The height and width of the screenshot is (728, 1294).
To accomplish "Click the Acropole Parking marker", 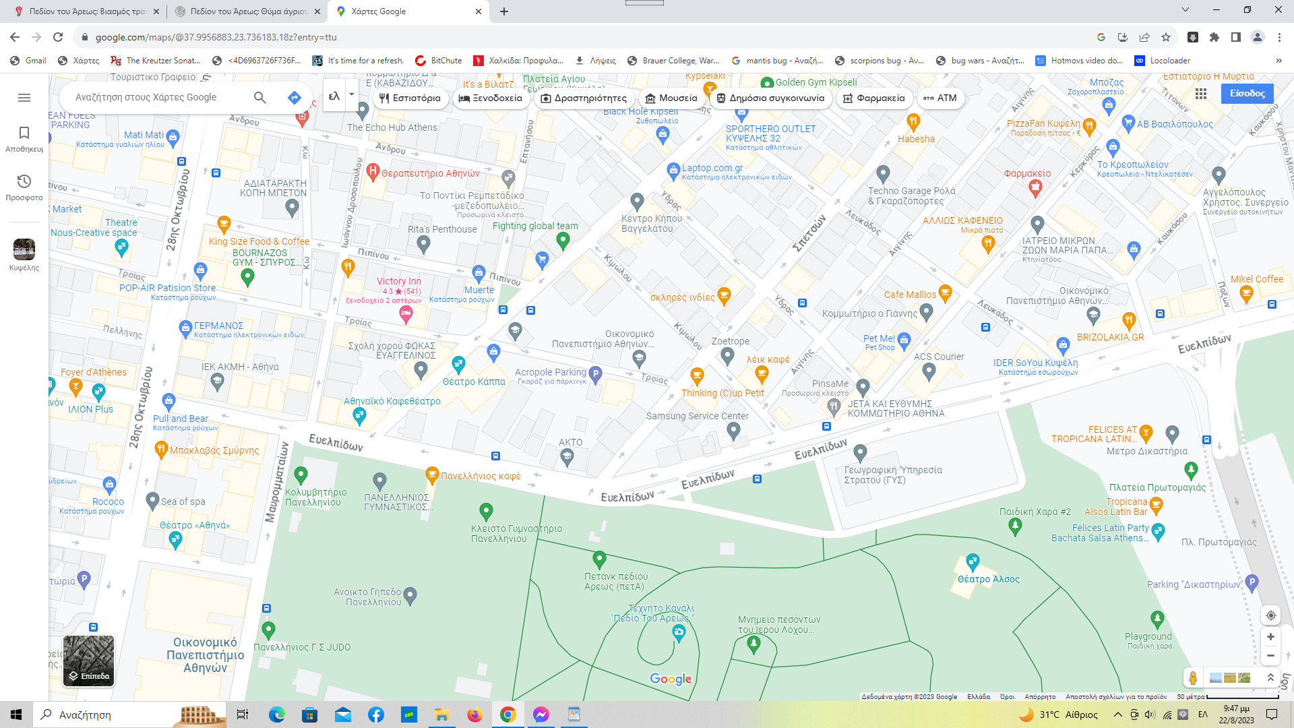I will [595, 373].
